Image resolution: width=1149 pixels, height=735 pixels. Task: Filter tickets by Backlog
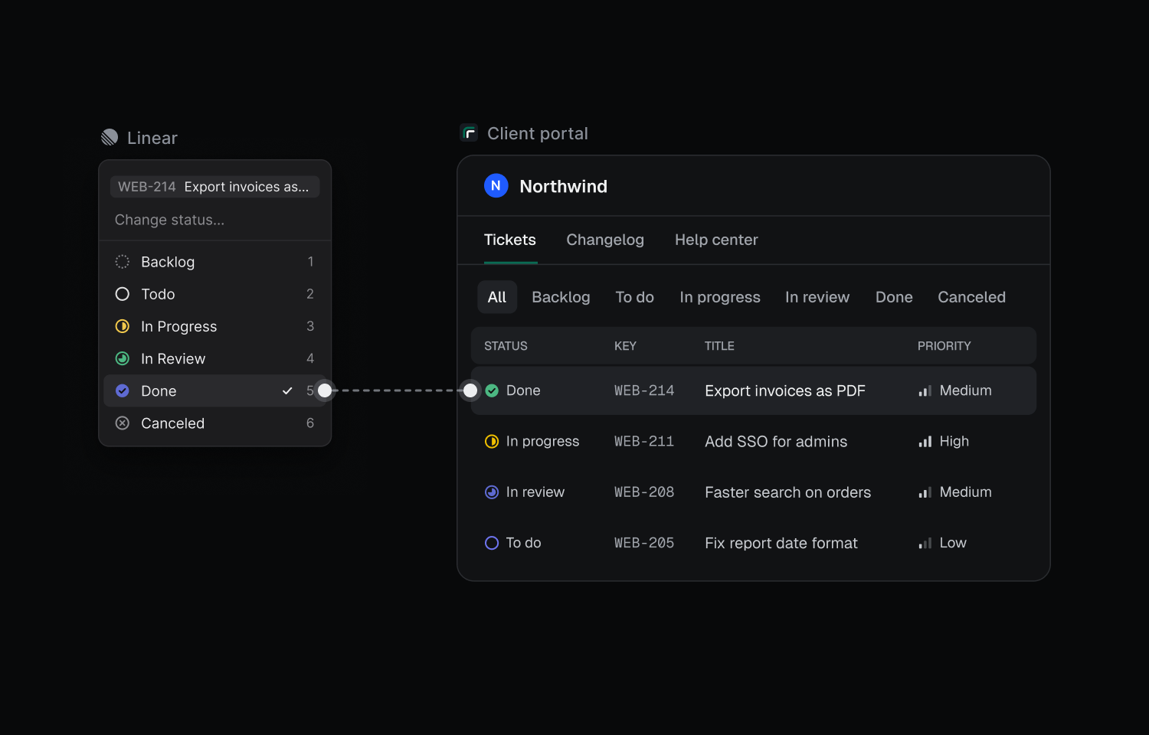point(561,297)
